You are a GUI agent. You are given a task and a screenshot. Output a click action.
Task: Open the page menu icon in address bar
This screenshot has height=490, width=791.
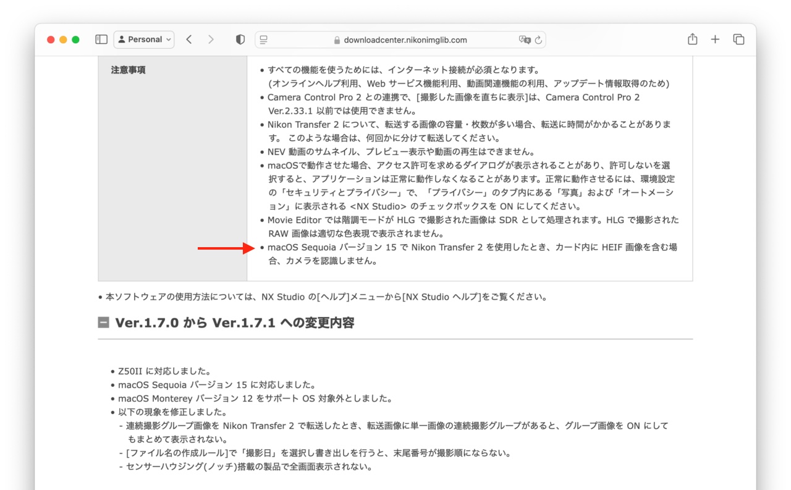264,40
